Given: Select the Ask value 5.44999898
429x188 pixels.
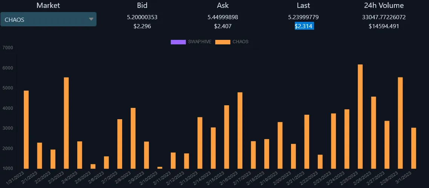Looking at the screenshot, I should tap(223, 17).
